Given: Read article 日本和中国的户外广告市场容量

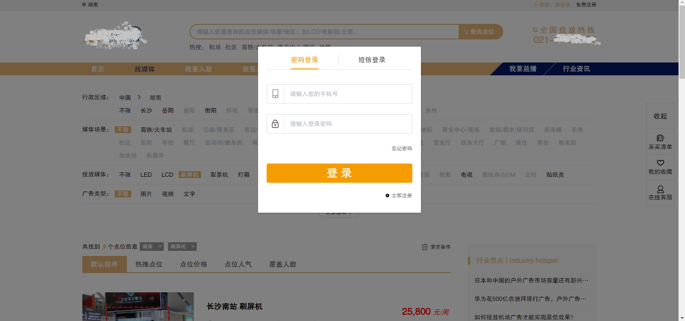Looking at the screenshot, I should click(x=532, y=280).
